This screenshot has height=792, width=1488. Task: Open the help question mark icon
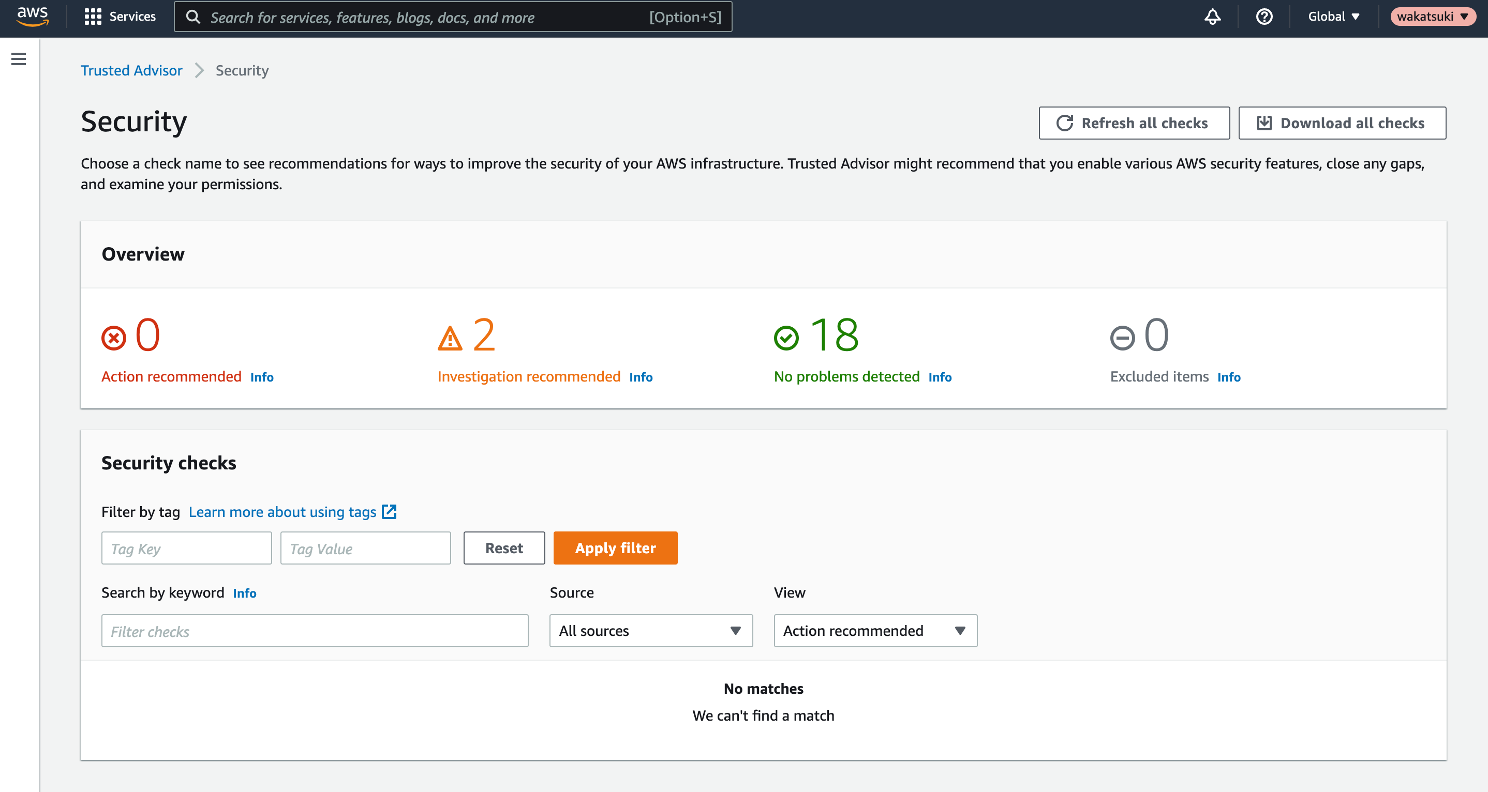[x=1264, y=17]
